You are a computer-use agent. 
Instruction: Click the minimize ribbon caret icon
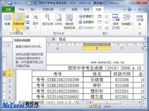(x=125, y=10)
